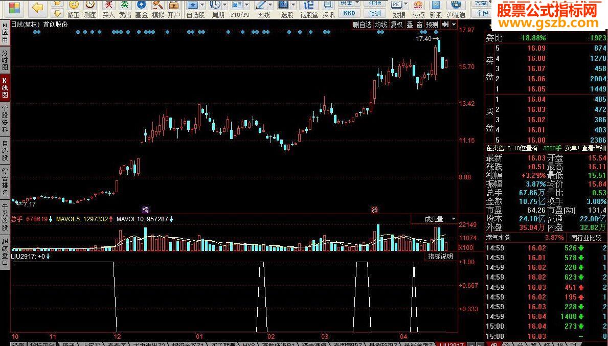608x346 pixels.
Task: Click the MAVOL5: 1297332 volume average label
Action: coord(82,219)
